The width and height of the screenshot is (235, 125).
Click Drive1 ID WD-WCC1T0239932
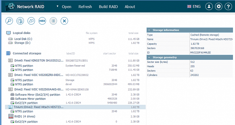pos(77,75)
